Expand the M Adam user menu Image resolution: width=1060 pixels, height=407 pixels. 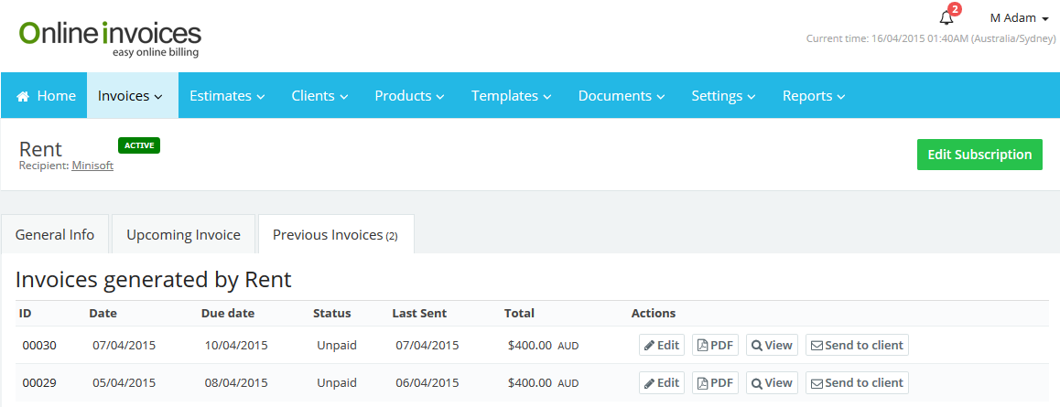[1019, 18]
